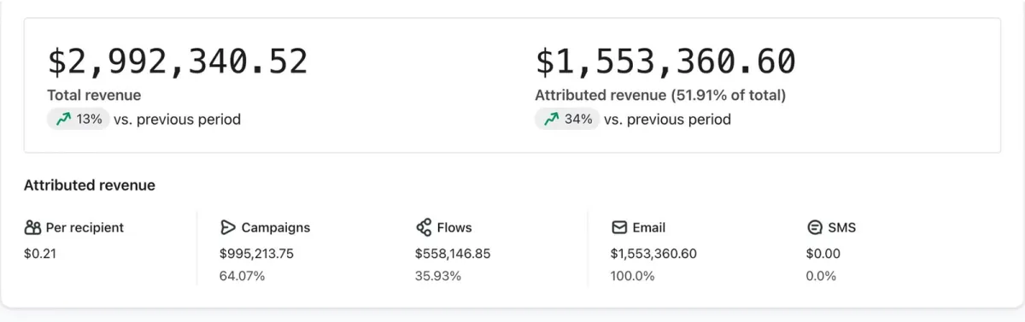
Task: Open the Flows revenue label
Action: pos(454,227)
